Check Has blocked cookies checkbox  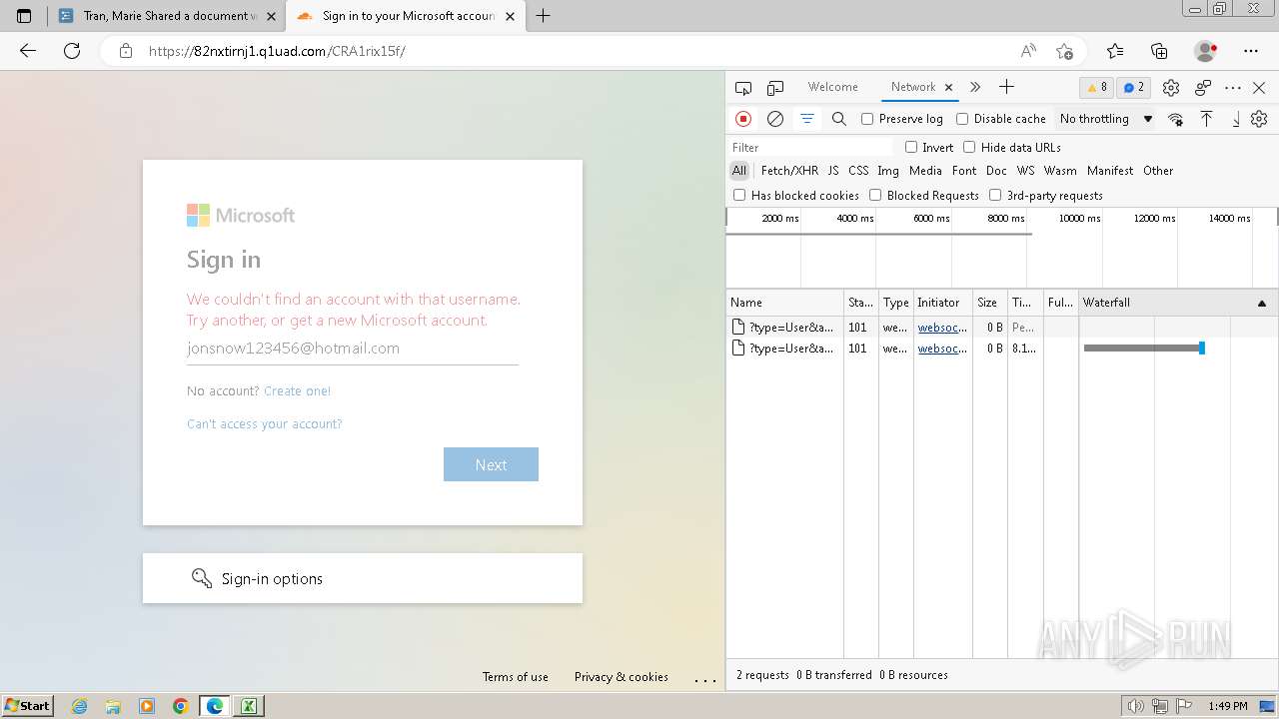coord(739,195)
